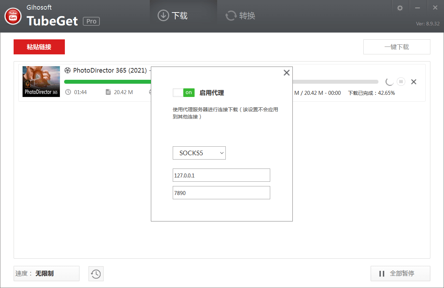Click the proxy address field showing 127.0.0.1
The width and height of the screenshot is (444, 288).
[x=221, y=175]
